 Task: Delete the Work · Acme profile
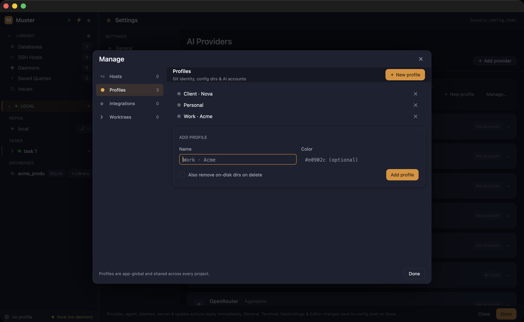[416, 116]
